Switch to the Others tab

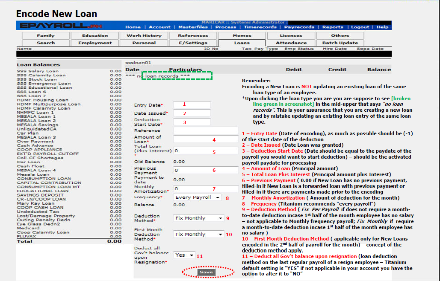(340, 35)
